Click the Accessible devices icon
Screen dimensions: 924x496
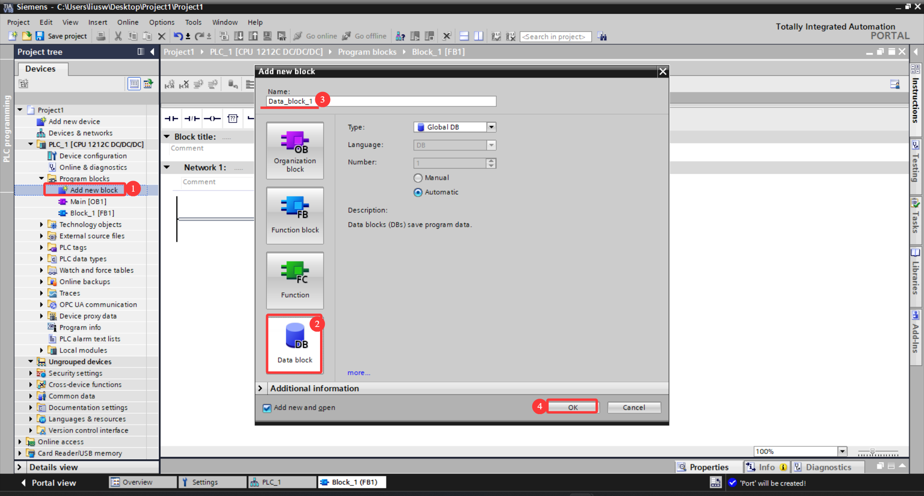pos(400,36)
